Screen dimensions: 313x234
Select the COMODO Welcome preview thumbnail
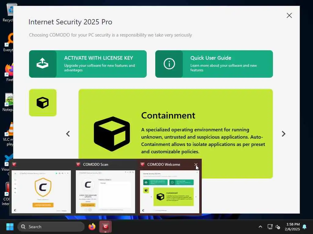point(169,192)
